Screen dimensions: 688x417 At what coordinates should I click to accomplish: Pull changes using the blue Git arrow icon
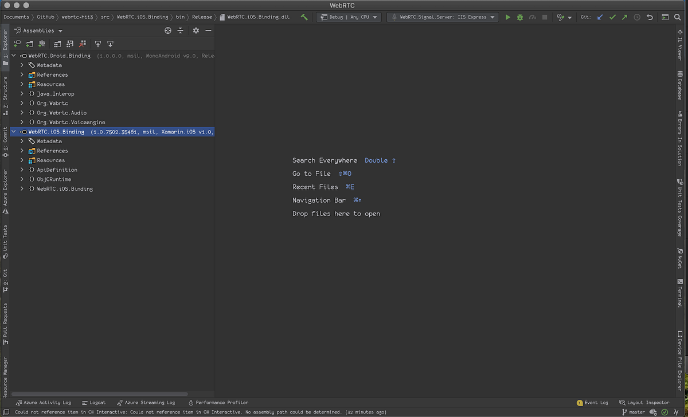(x=600, y=17)
